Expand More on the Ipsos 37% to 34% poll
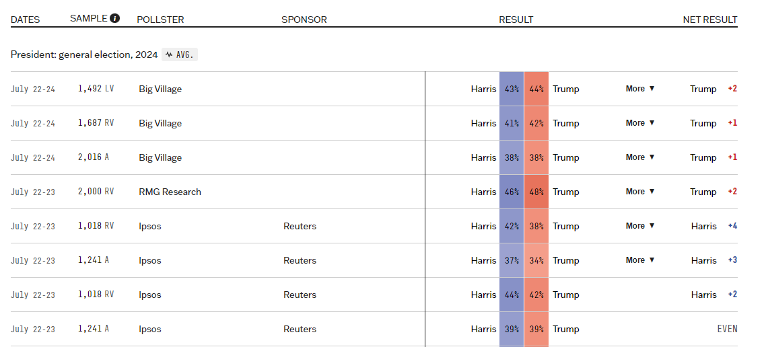The width and height of the screenshot is (766, 347). pyautogui.click(x=640, y=260)
